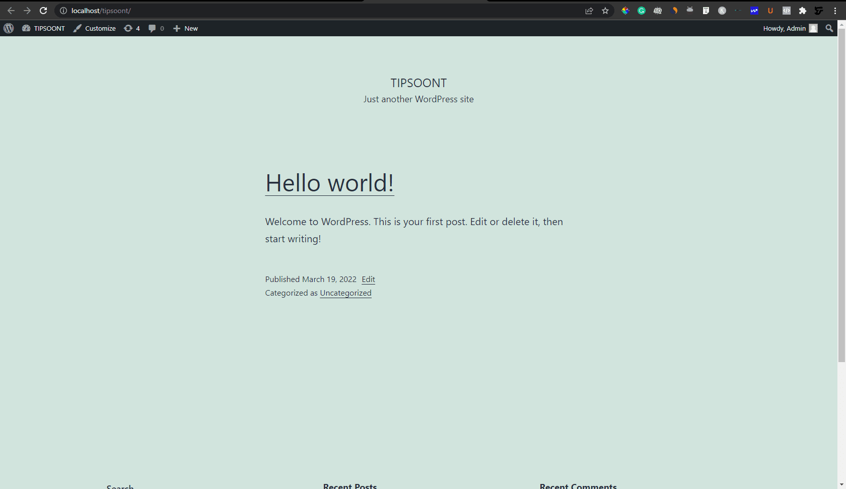Click the scrollbar down arrow
846x489 pixels.
[841, 485]
